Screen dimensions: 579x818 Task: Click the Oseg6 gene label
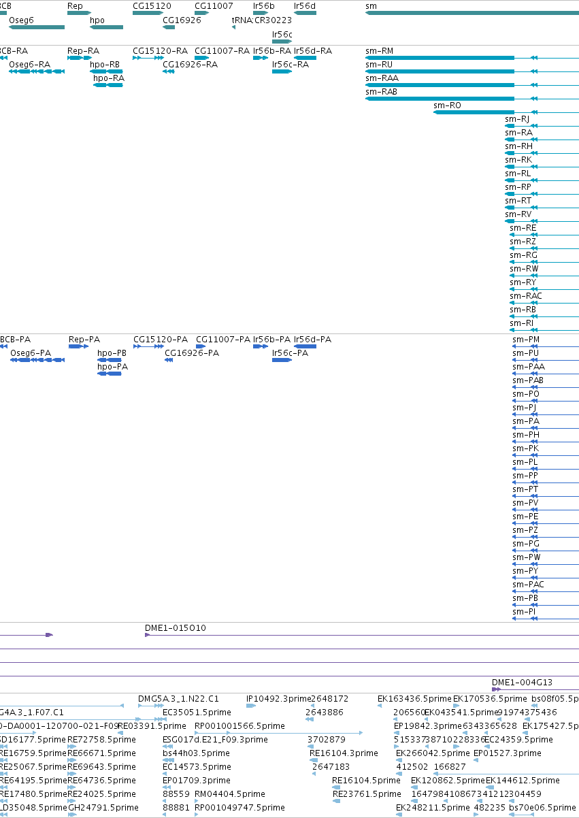point(21,20)
